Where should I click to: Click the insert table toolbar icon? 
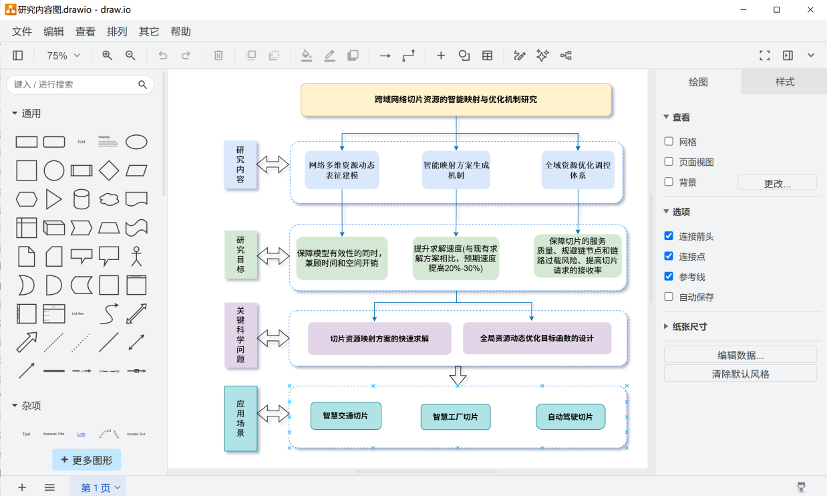488,55
